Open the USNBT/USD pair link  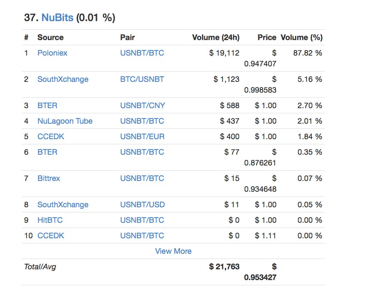(143, 205)
